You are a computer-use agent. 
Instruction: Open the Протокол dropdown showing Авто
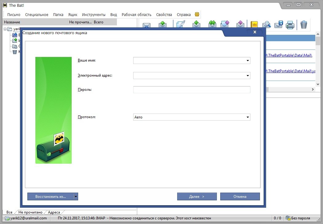248,117
